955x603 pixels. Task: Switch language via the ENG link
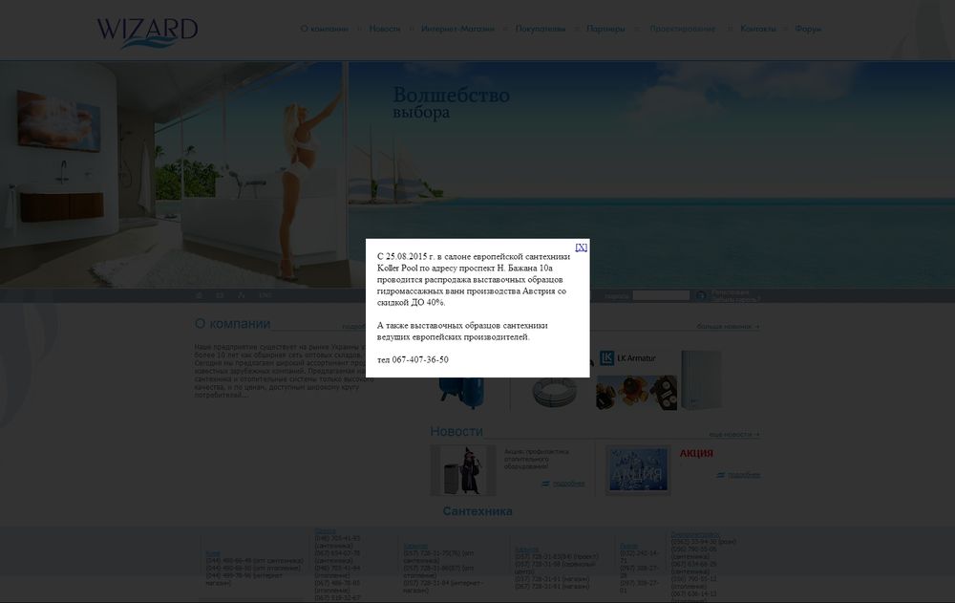tap(265, 295)
